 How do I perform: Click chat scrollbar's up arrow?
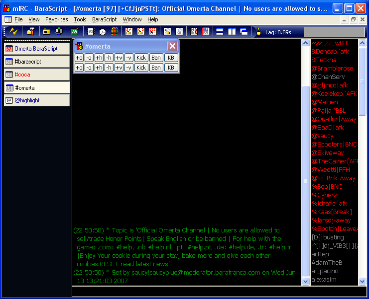(x=306, y=43)
